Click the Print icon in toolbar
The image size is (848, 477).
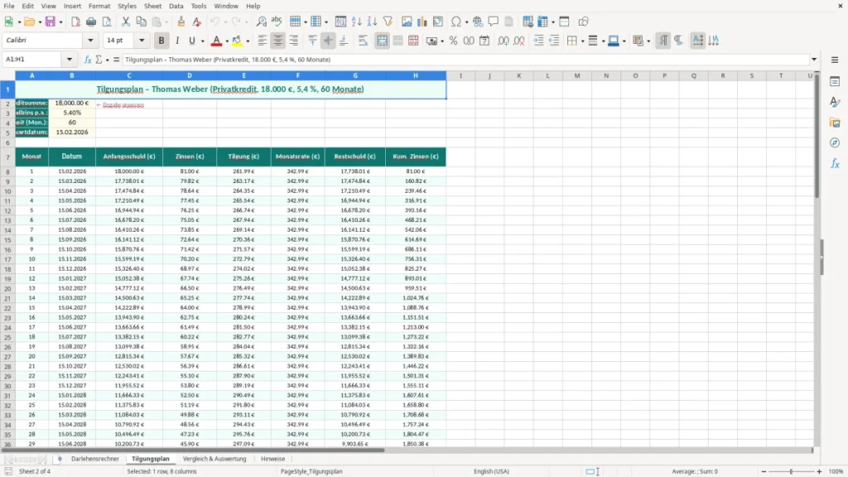[x=91, y=22]
